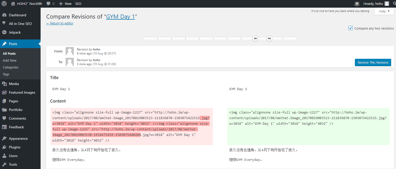Open the HOHO`` Nov30th site home icon

coord(13,4)
